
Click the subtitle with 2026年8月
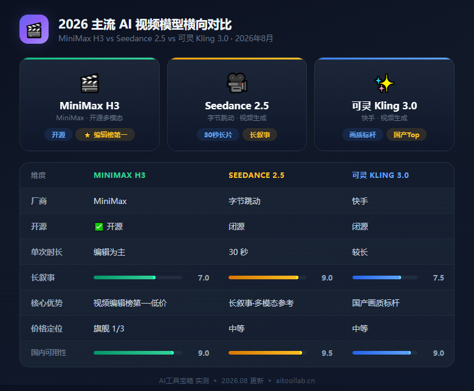pyautogui.click(x=166, y=39)
